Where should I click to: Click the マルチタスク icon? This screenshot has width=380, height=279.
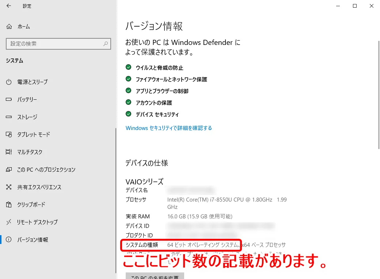tap(9, 152)
